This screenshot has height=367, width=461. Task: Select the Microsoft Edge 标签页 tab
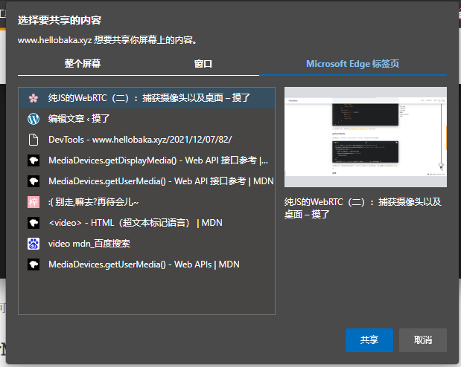pyautogui.click(x=353, y=64)
